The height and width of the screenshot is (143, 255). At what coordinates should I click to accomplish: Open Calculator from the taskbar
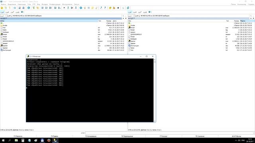tap(23, 140)
